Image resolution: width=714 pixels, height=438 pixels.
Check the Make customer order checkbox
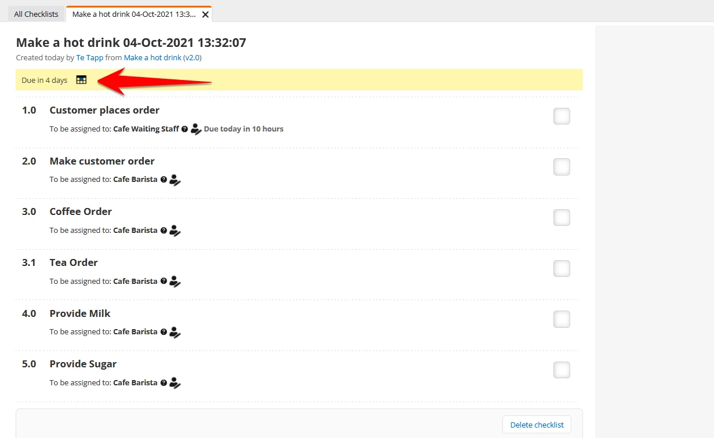561,167
